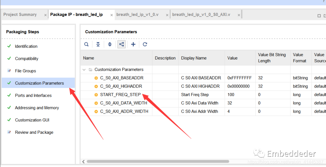The height and width of the screenshot is (167, 326).
Task: Click the Expand All toolbar icon
Action: coord(110,44)
